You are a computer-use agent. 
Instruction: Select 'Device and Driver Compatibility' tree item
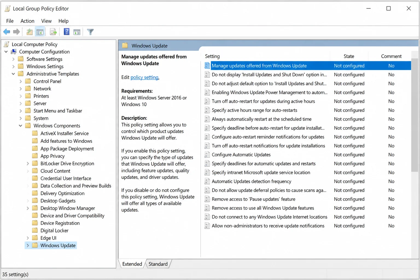tap(72, 215)
